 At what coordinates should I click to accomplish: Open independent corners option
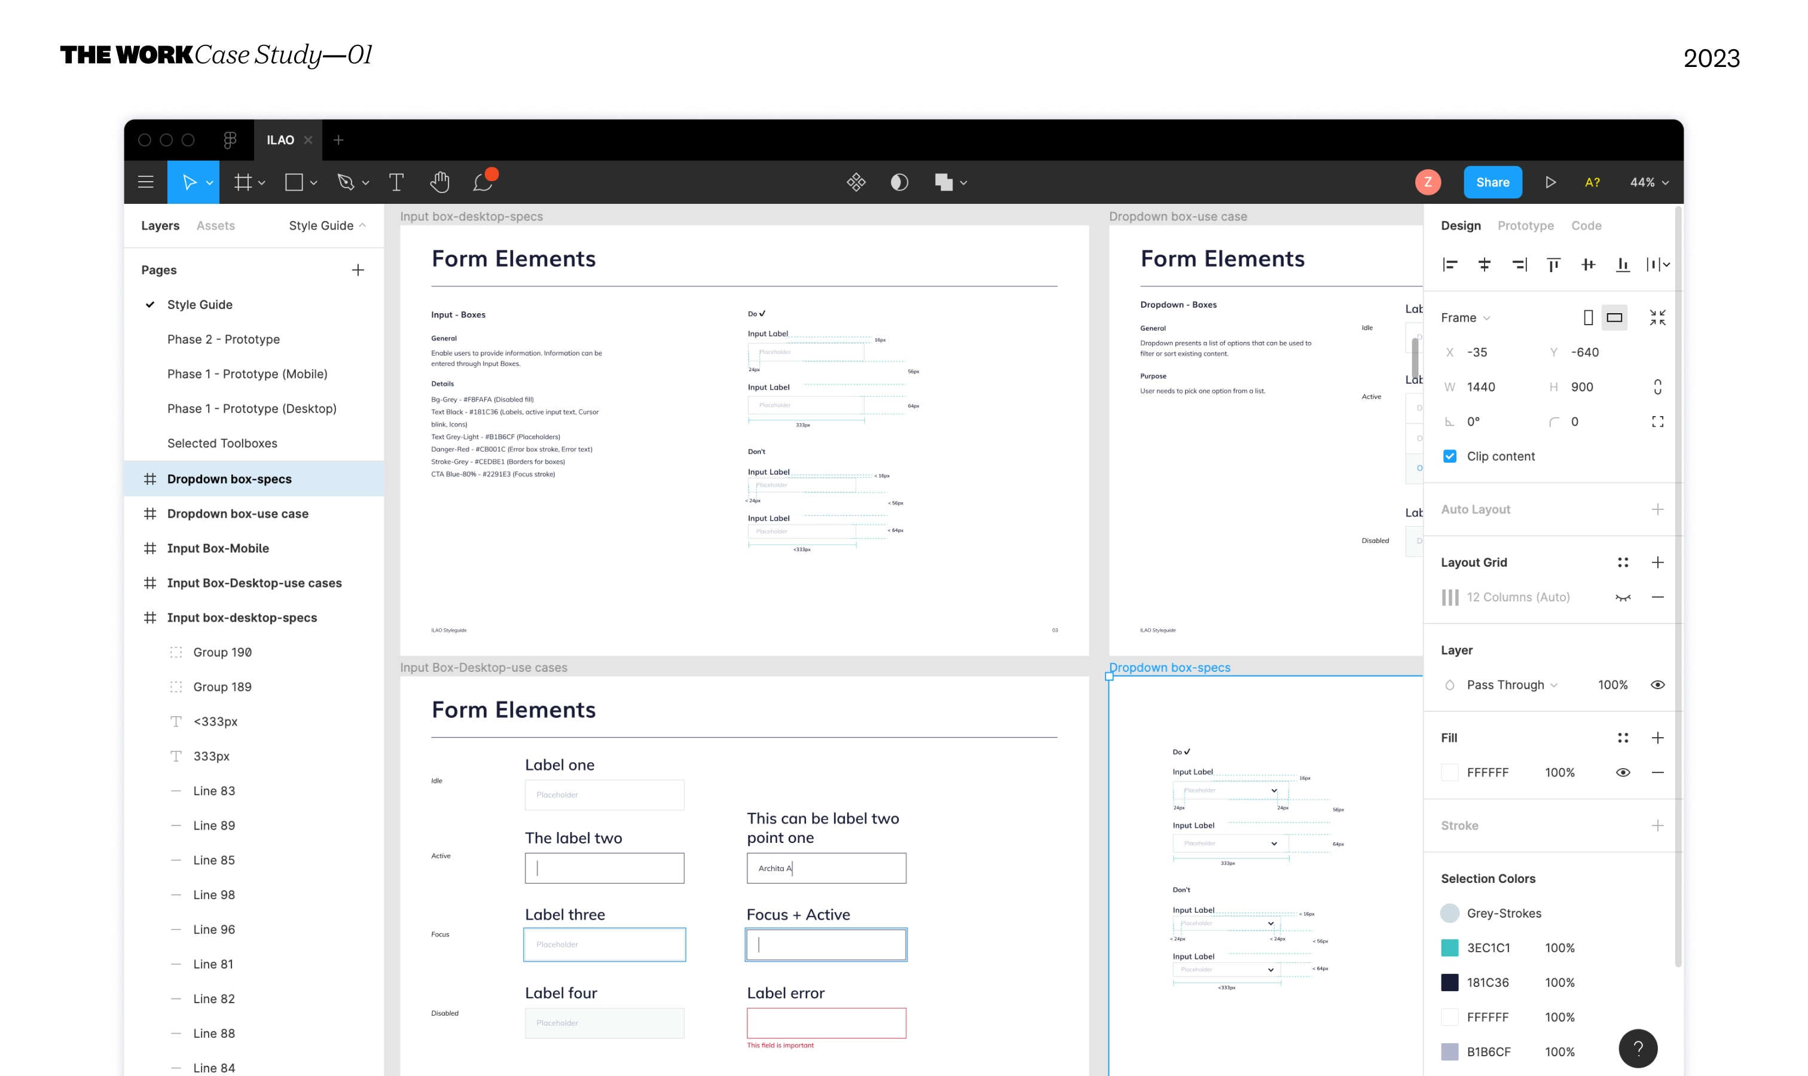tap(1657, 421)
